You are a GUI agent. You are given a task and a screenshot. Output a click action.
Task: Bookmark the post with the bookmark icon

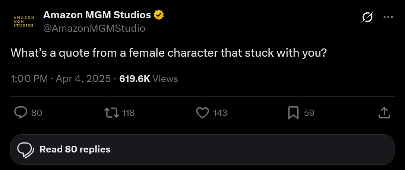pyautogui.click(x=293, y=113)
